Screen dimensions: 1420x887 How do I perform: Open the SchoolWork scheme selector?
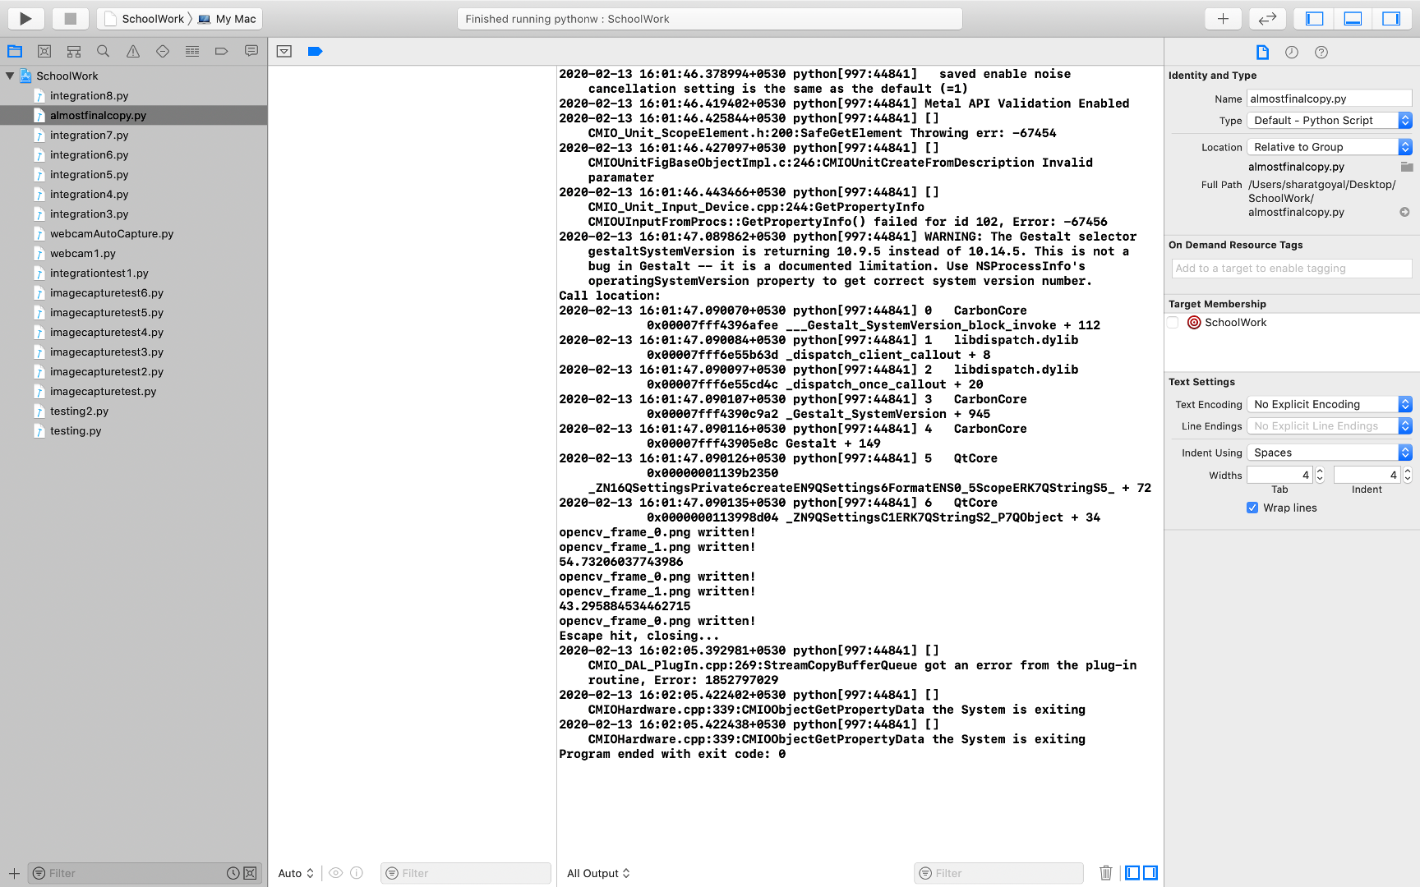(144, 19)
